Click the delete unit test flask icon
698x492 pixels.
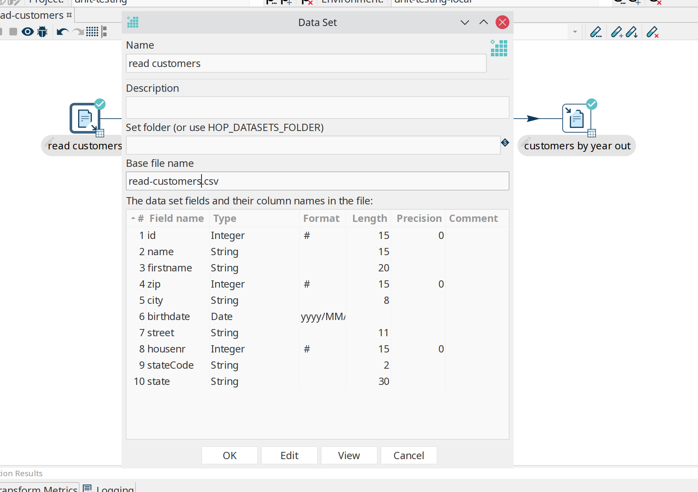pyautogui.click(x=652, y=32)
